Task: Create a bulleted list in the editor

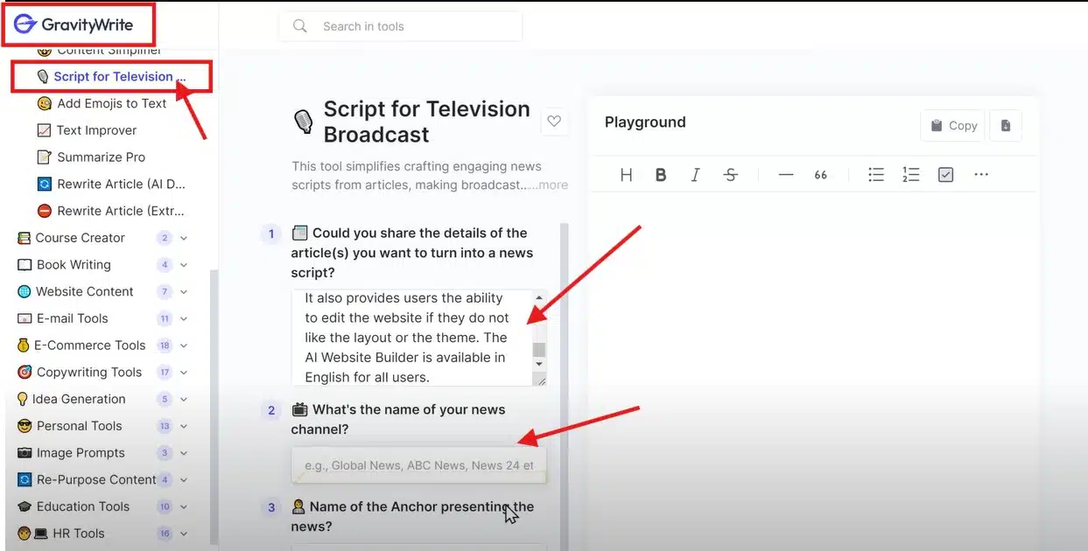Action: [876, 174]
